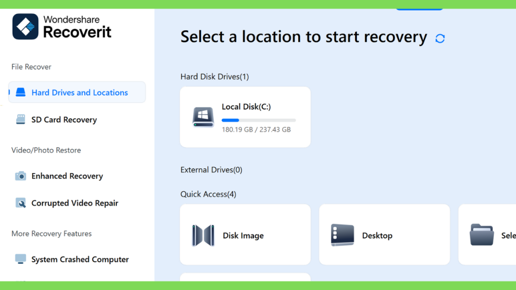Click the Disk Image icon

(203, 236)
